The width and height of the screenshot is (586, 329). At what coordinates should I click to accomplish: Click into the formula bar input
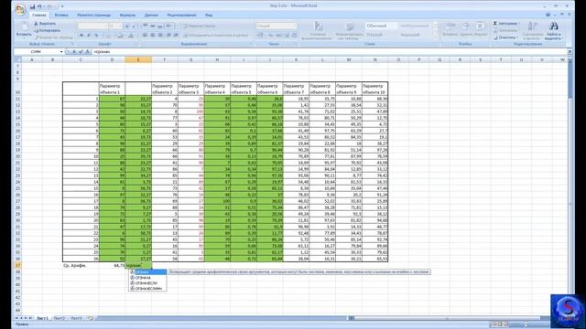point(329,52)
